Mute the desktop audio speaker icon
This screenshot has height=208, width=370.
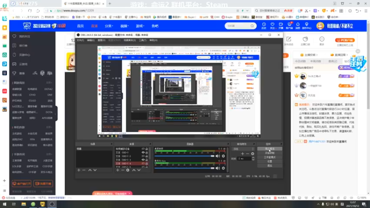[x=217, y=156]
